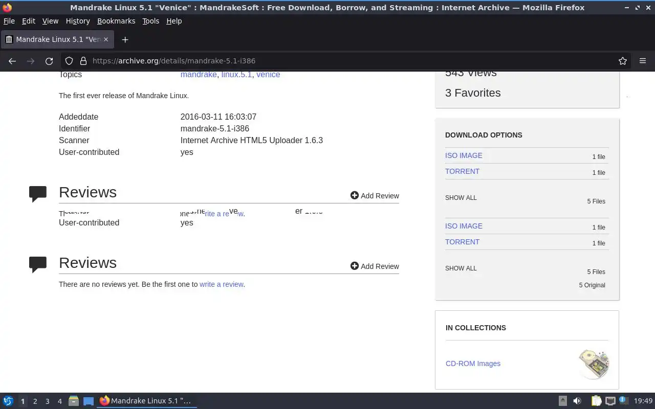
Task: Follow the 'linux.5.1' topic link
Action: coord(236,75)
